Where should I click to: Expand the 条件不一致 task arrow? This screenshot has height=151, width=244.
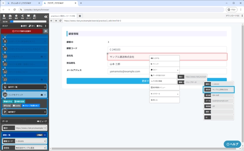(45, 87)
